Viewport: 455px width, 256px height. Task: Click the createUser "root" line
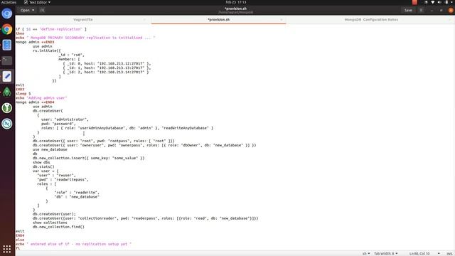coord(104,141)
